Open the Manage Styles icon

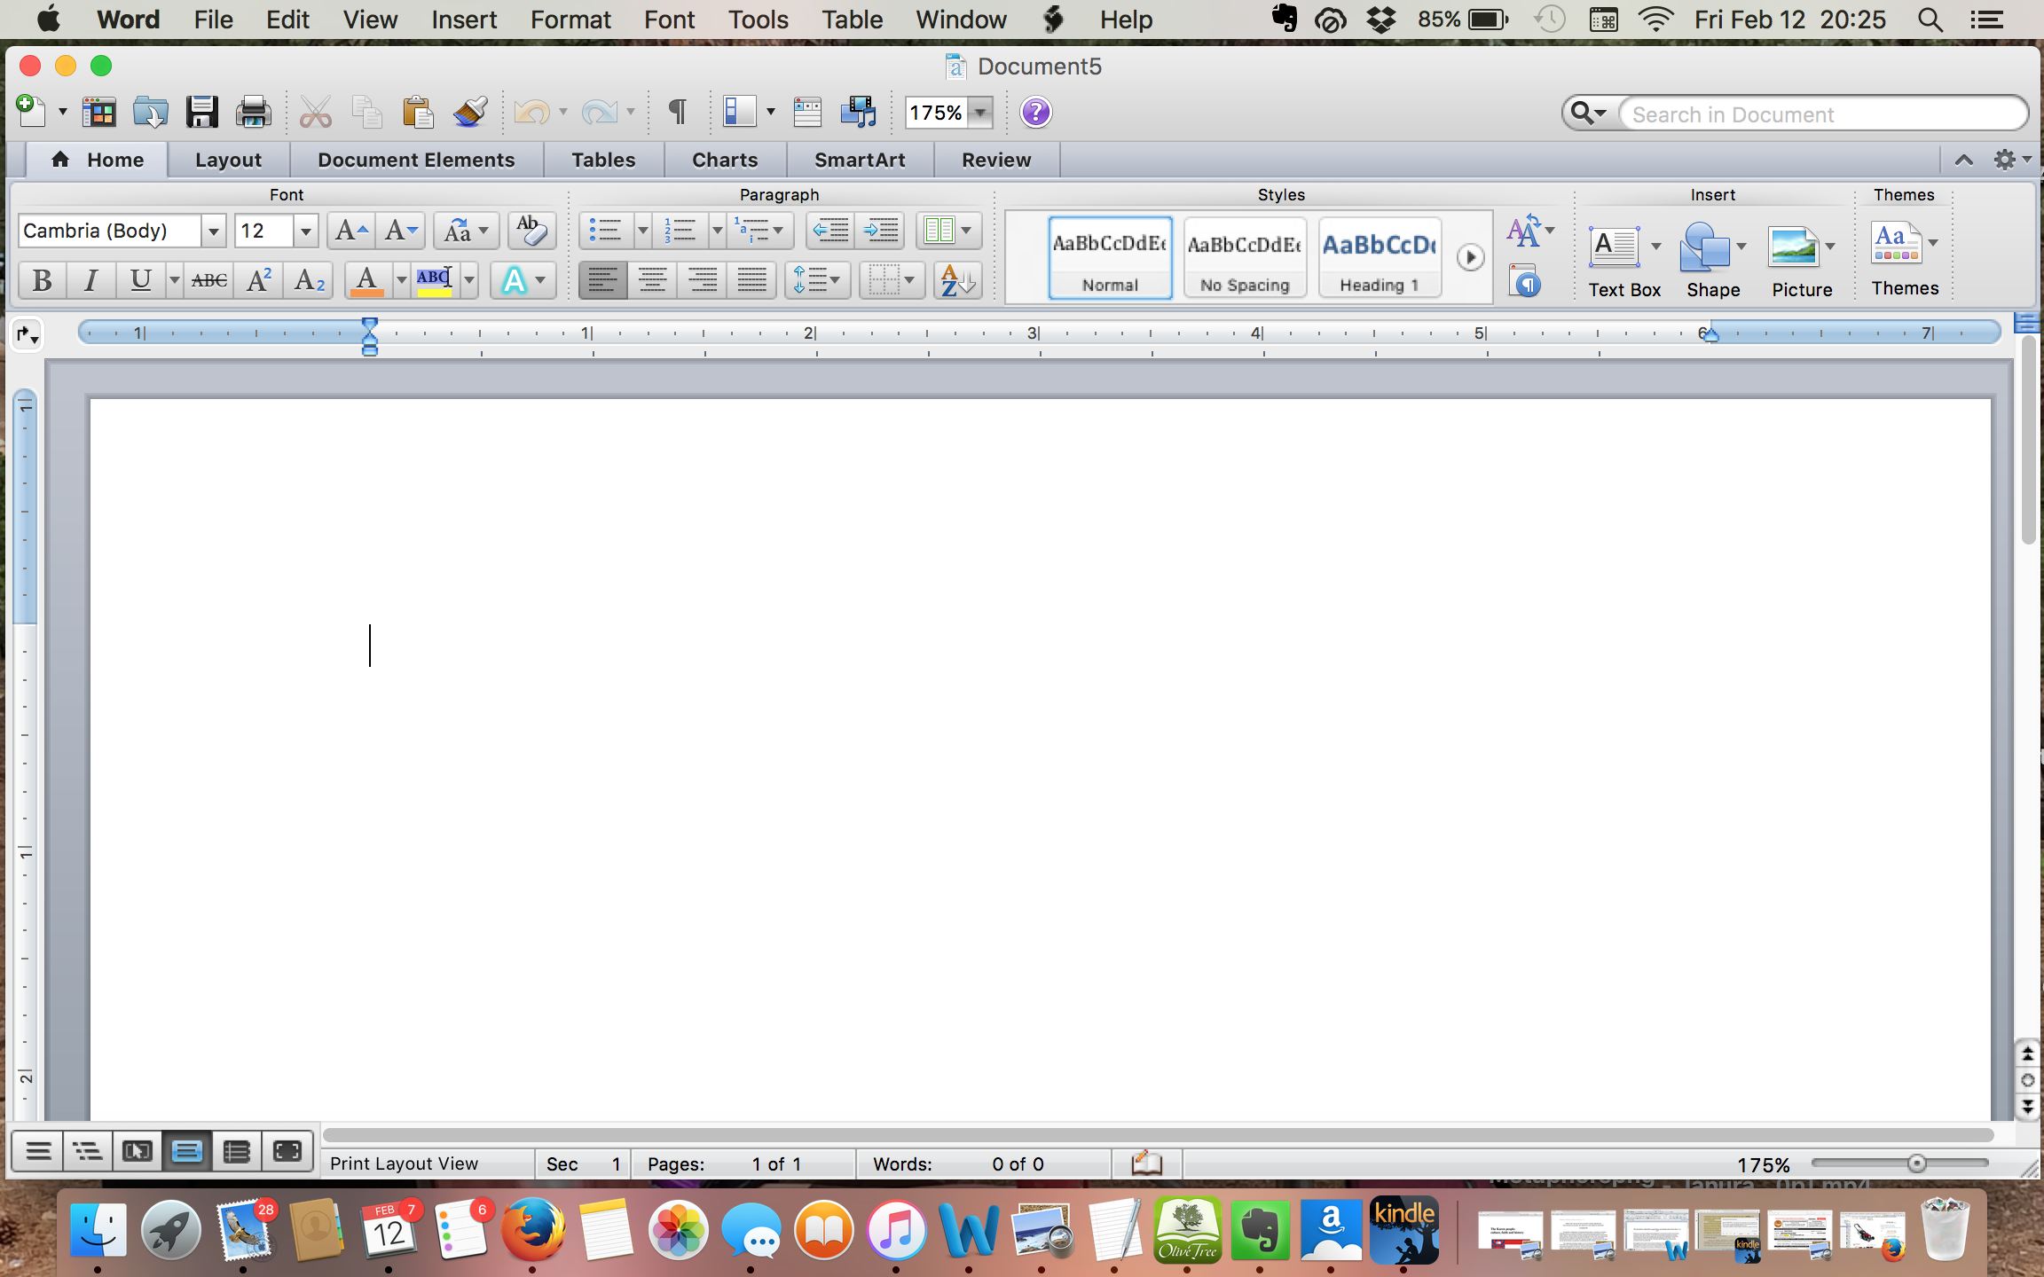coord(1525,283)
